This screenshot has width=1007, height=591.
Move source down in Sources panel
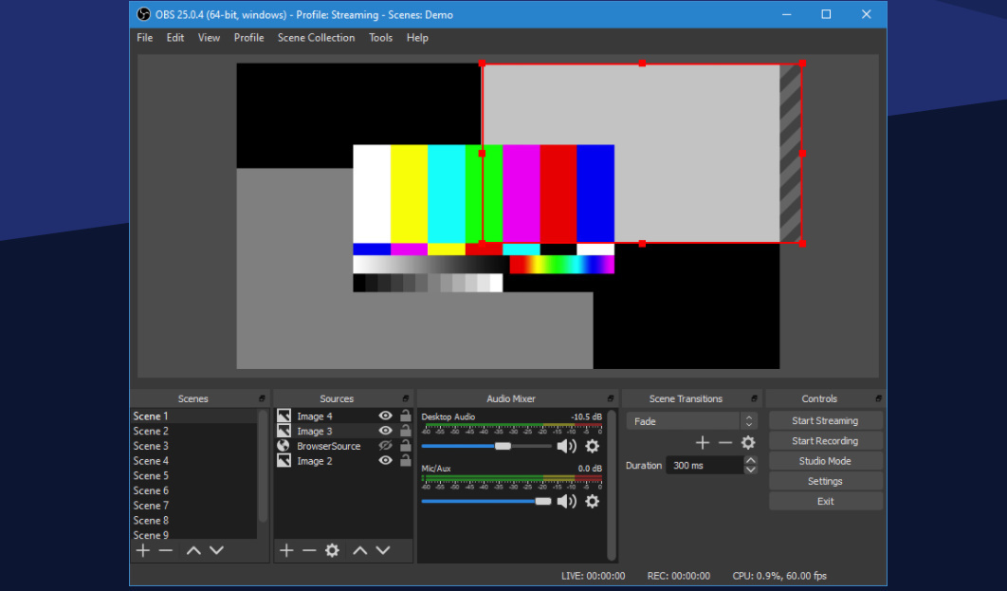pyautogui.click(x=383, y=550)
